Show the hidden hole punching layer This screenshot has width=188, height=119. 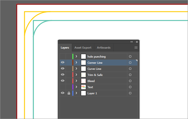click(x=63, y=56)
